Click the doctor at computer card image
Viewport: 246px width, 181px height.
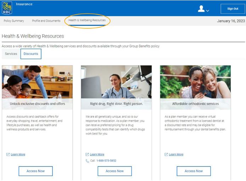click(116, 82)
